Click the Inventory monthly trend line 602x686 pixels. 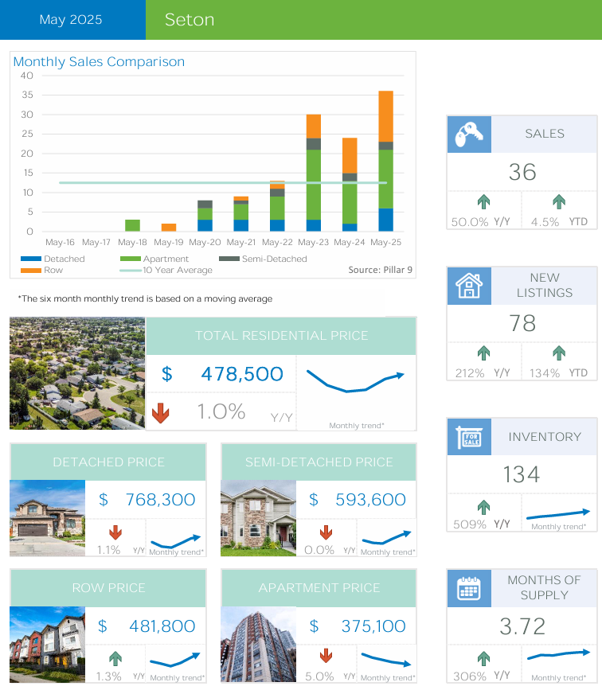click(559, 514)
